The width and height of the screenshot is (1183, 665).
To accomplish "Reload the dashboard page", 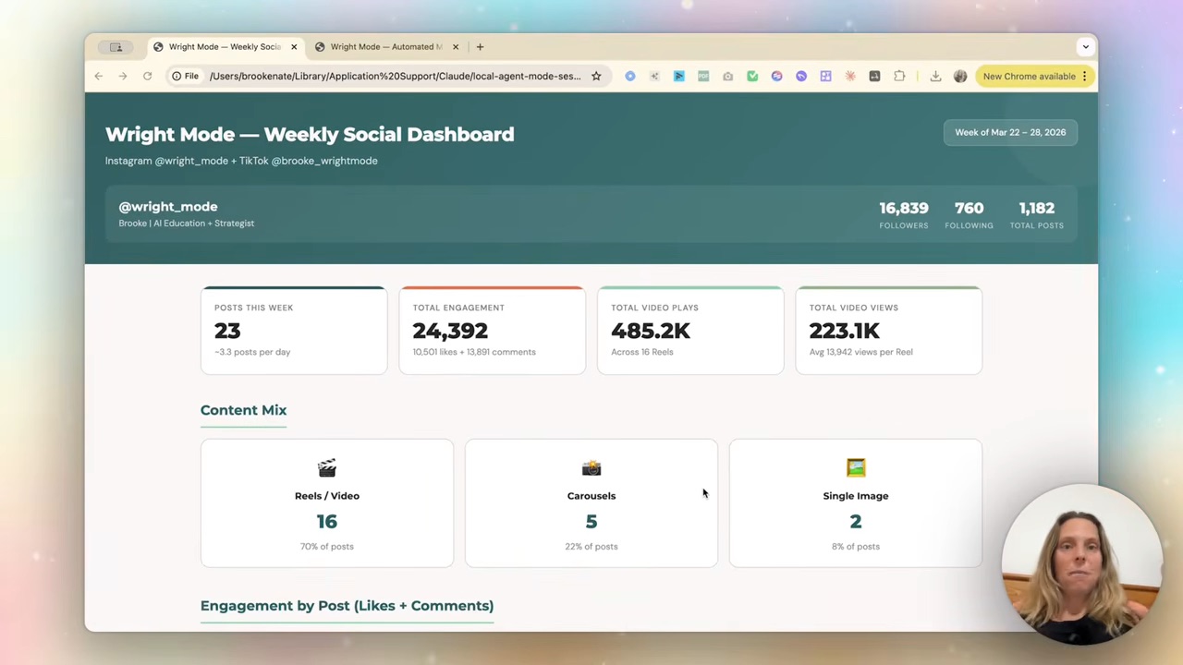I will click(147, 76).
